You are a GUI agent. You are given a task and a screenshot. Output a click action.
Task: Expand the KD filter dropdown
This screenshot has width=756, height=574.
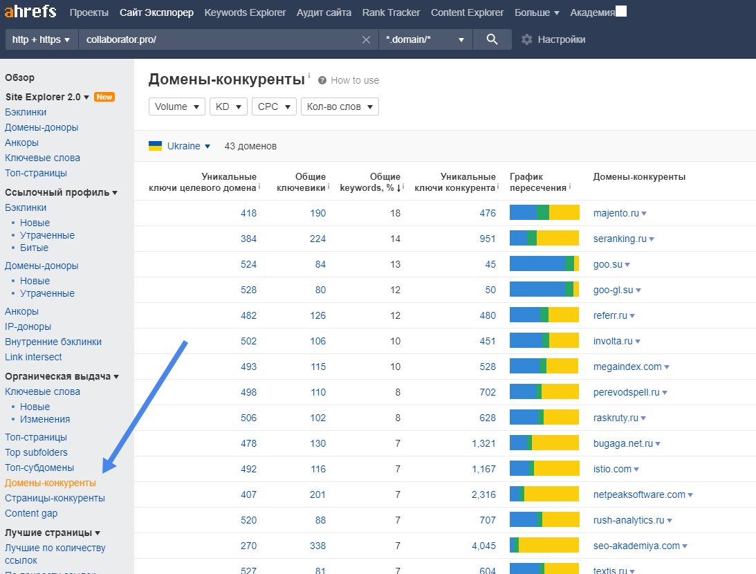230,107
